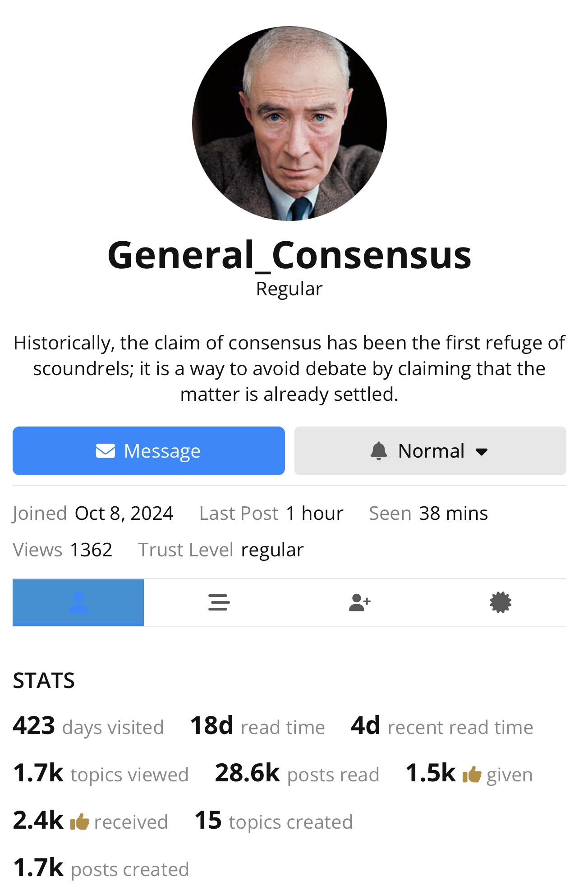This screenshot has height=890, width=579.
Task: Open the Invites tab with user-plus icon
Action: 360,602
